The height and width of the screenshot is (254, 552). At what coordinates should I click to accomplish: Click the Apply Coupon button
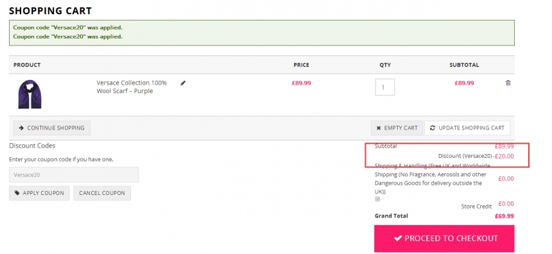pyautogui.click(x=39, y=193)
